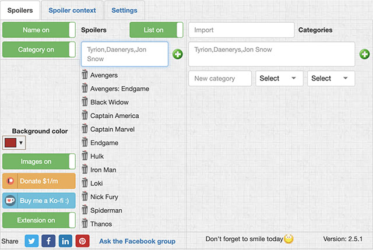Click green plus to add spoilers
The width and height of the screenshot is (373, 250).
tap(178, 54)
